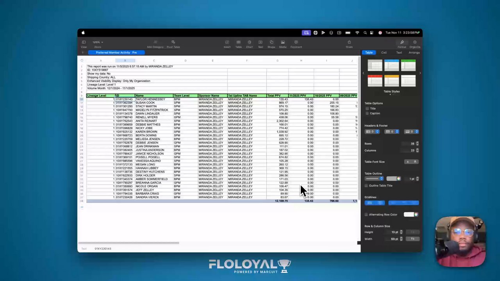
Task: Add a new sheet with plus icon
Action: pos(82,52)
